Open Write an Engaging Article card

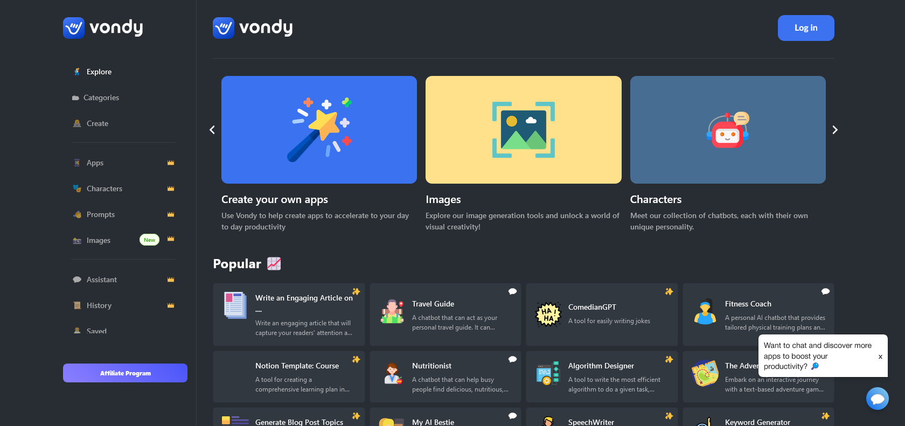(289, 315)
